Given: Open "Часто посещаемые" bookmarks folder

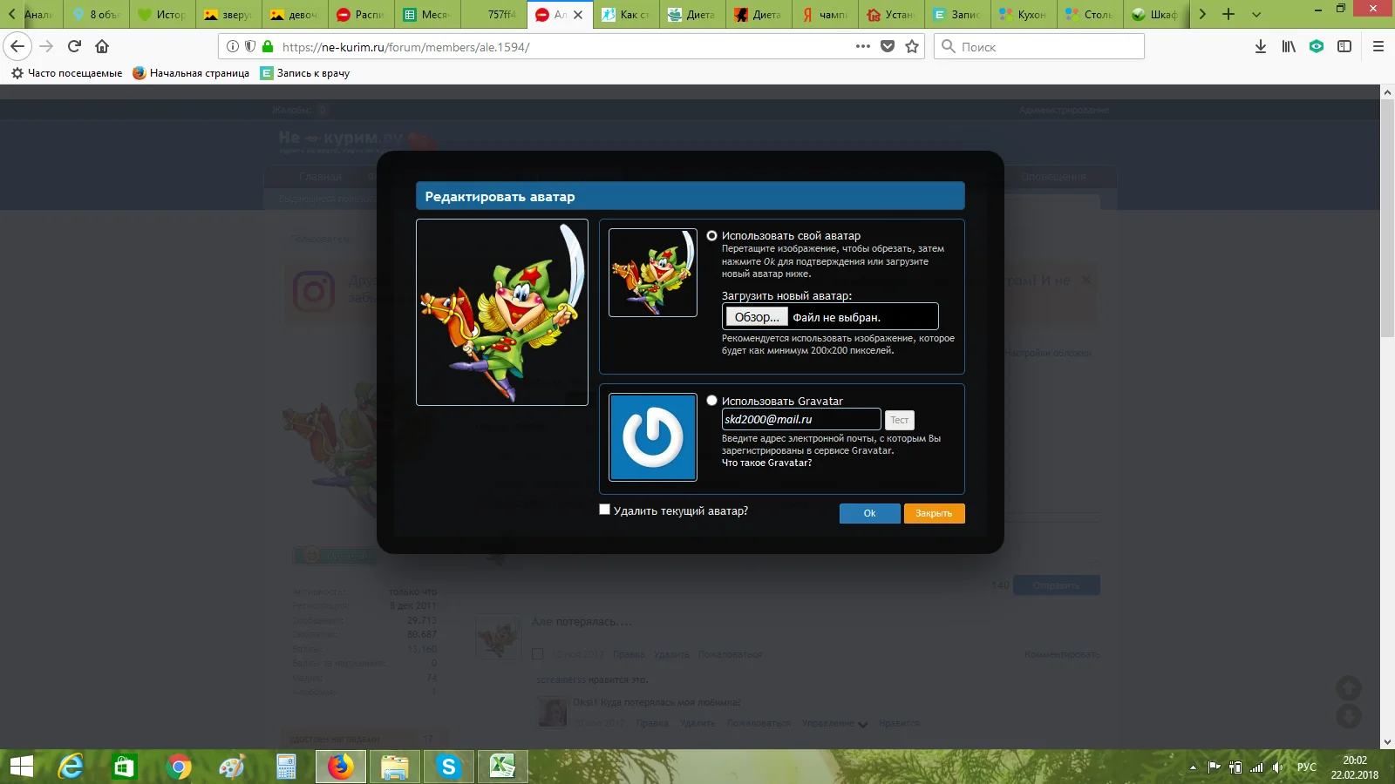Looking at the screenshot, I should point(67,73).
